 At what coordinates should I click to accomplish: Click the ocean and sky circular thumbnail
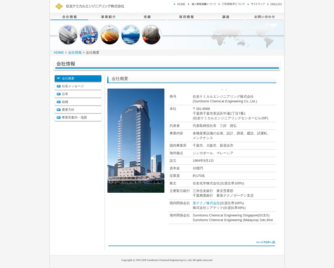point(130,35)
